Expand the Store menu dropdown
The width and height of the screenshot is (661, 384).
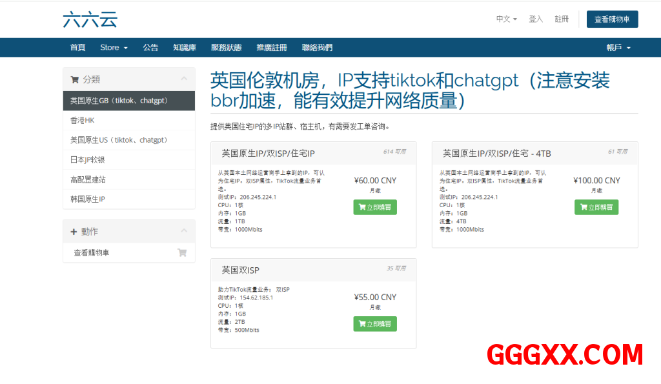point(114,48)
